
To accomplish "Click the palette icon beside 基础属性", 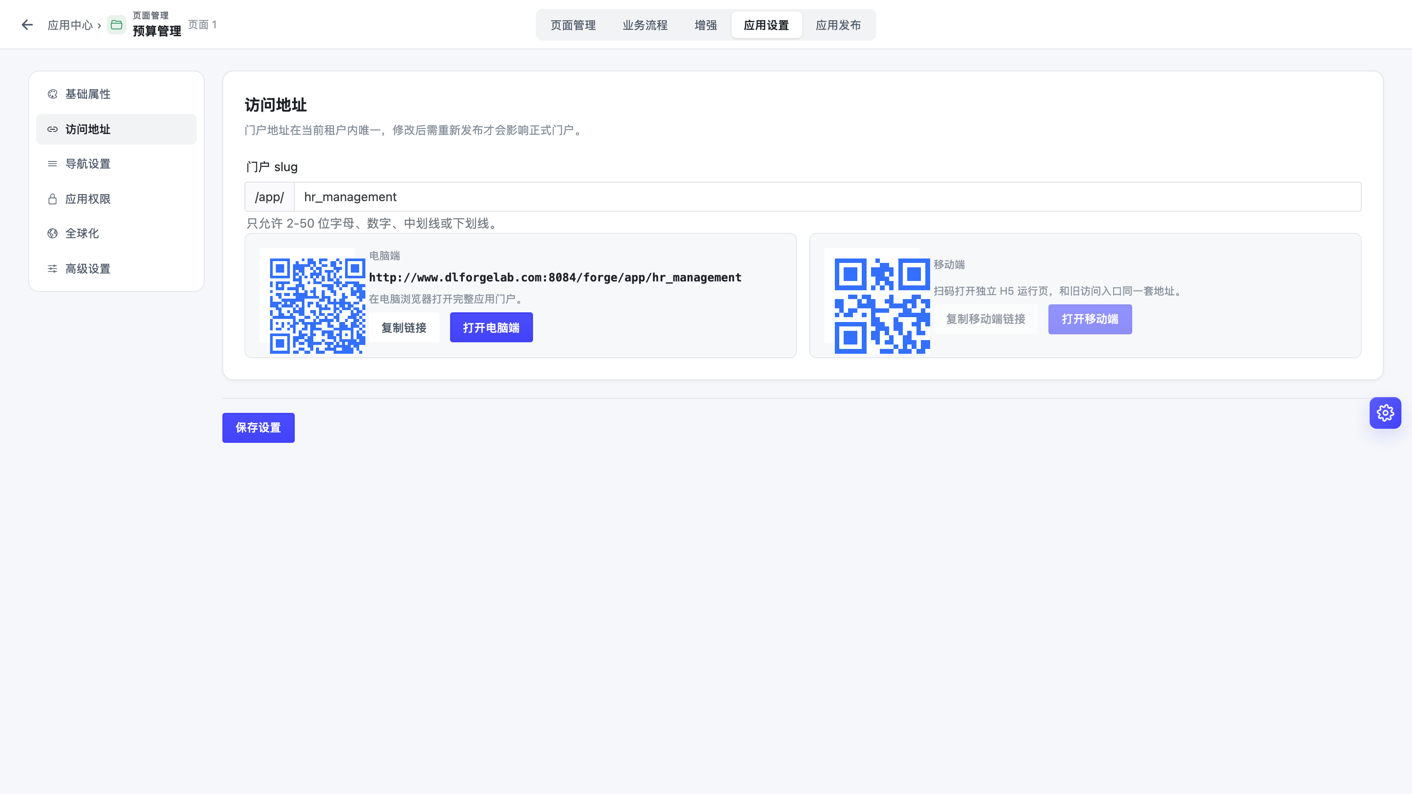I will [x=53, y=94].
